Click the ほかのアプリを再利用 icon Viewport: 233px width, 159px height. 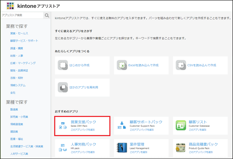tap(63, 87)
